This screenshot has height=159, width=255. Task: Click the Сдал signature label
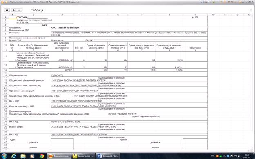tap(13, 140)
